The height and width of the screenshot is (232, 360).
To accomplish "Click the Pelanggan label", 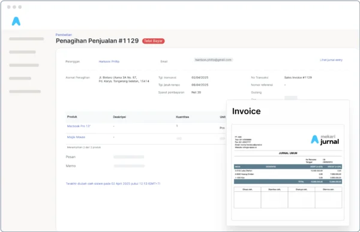I will (73, 62).
